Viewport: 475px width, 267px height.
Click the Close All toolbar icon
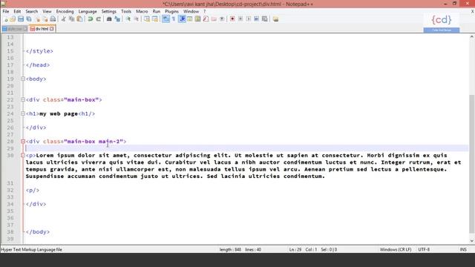(45, 19)
